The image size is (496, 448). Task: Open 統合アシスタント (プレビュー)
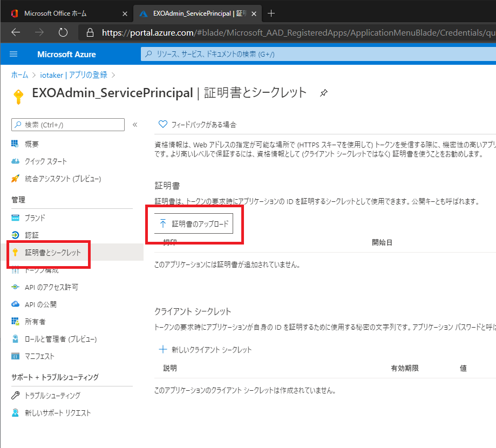coord(62,179)
